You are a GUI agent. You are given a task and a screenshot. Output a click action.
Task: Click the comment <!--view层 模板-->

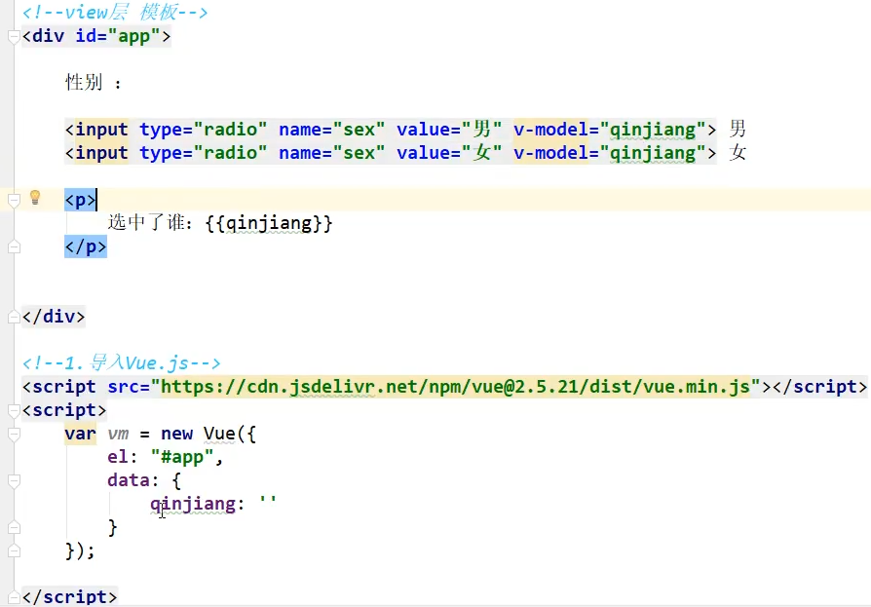(x=114, y=12)
